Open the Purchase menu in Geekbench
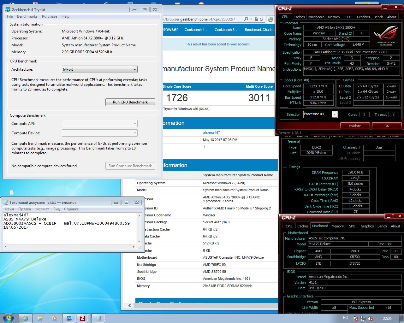 click(x=50, y=16)
